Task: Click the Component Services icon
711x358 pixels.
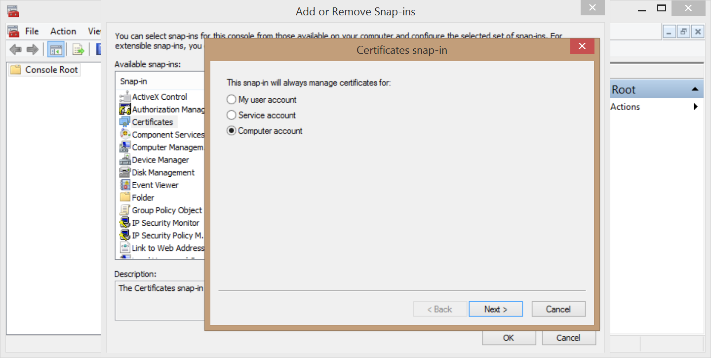Action: [125, 134]
